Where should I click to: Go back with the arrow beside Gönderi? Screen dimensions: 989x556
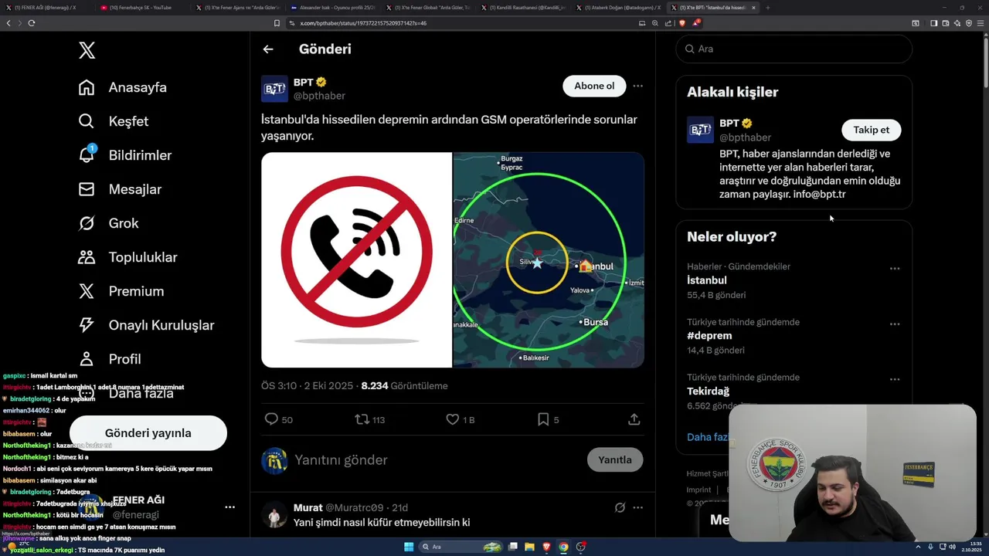coord(268,49)
